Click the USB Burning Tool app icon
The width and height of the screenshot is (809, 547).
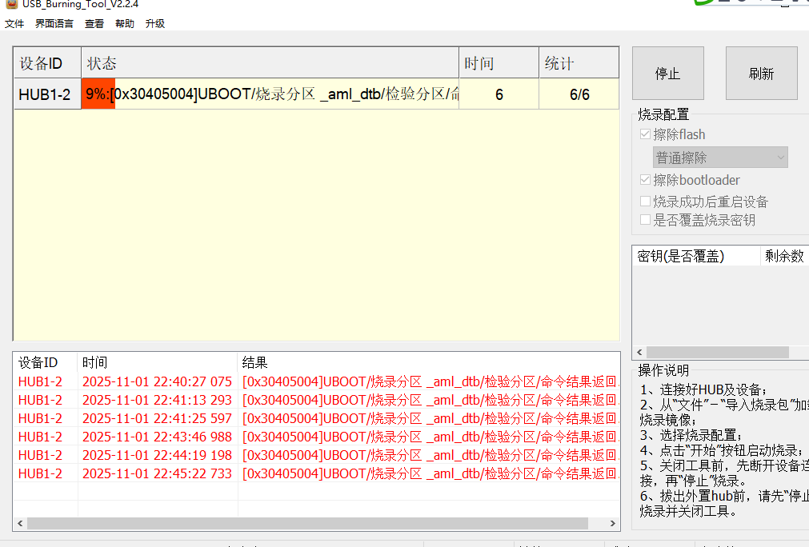[x=11, y=3]
